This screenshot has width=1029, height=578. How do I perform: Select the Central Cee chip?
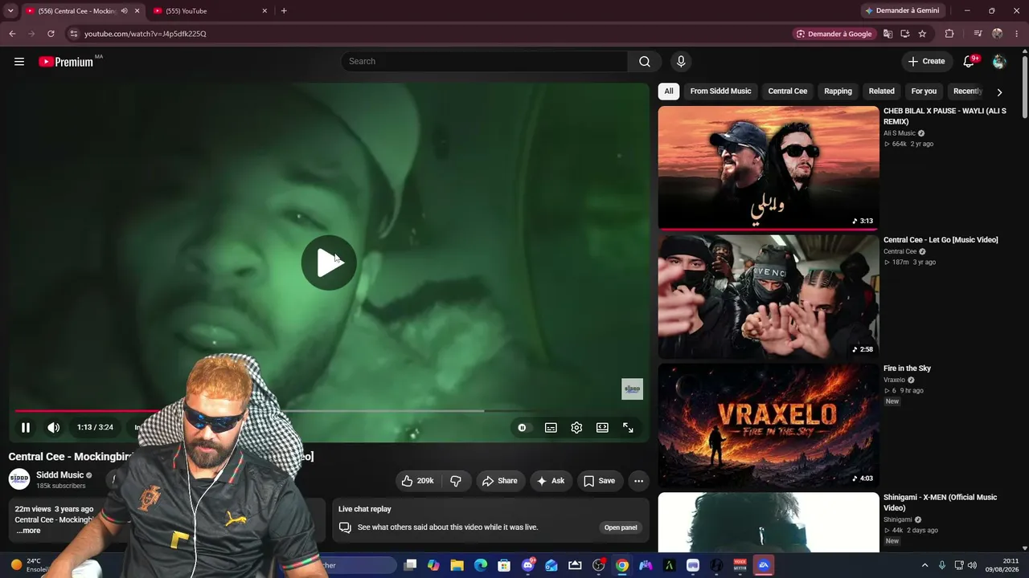(x=788, y=91)
